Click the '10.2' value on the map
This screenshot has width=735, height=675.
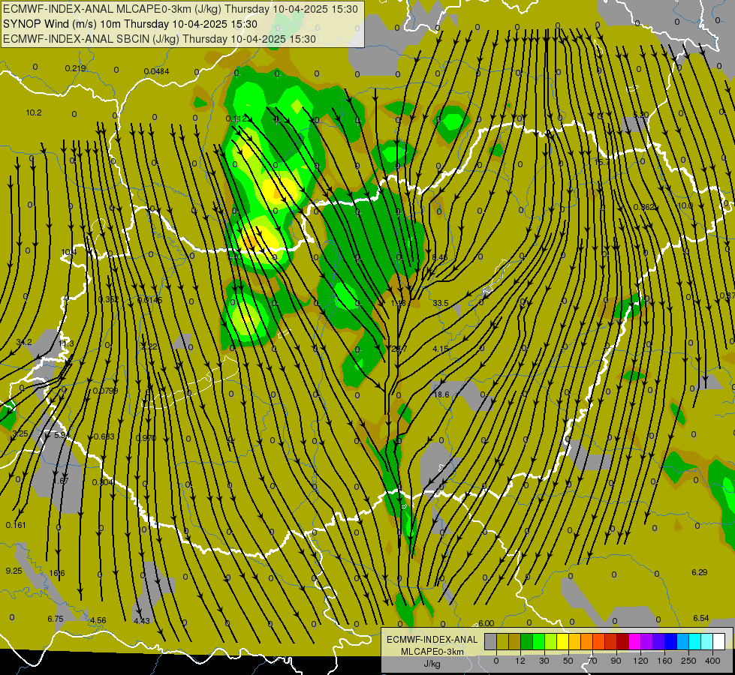[34, 112]
